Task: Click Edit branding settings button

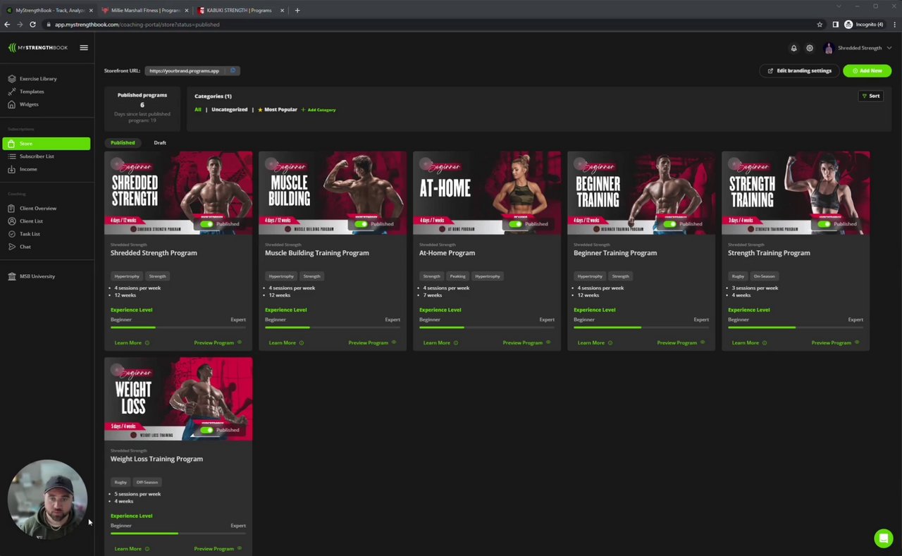Action: [x=800, y=70]
